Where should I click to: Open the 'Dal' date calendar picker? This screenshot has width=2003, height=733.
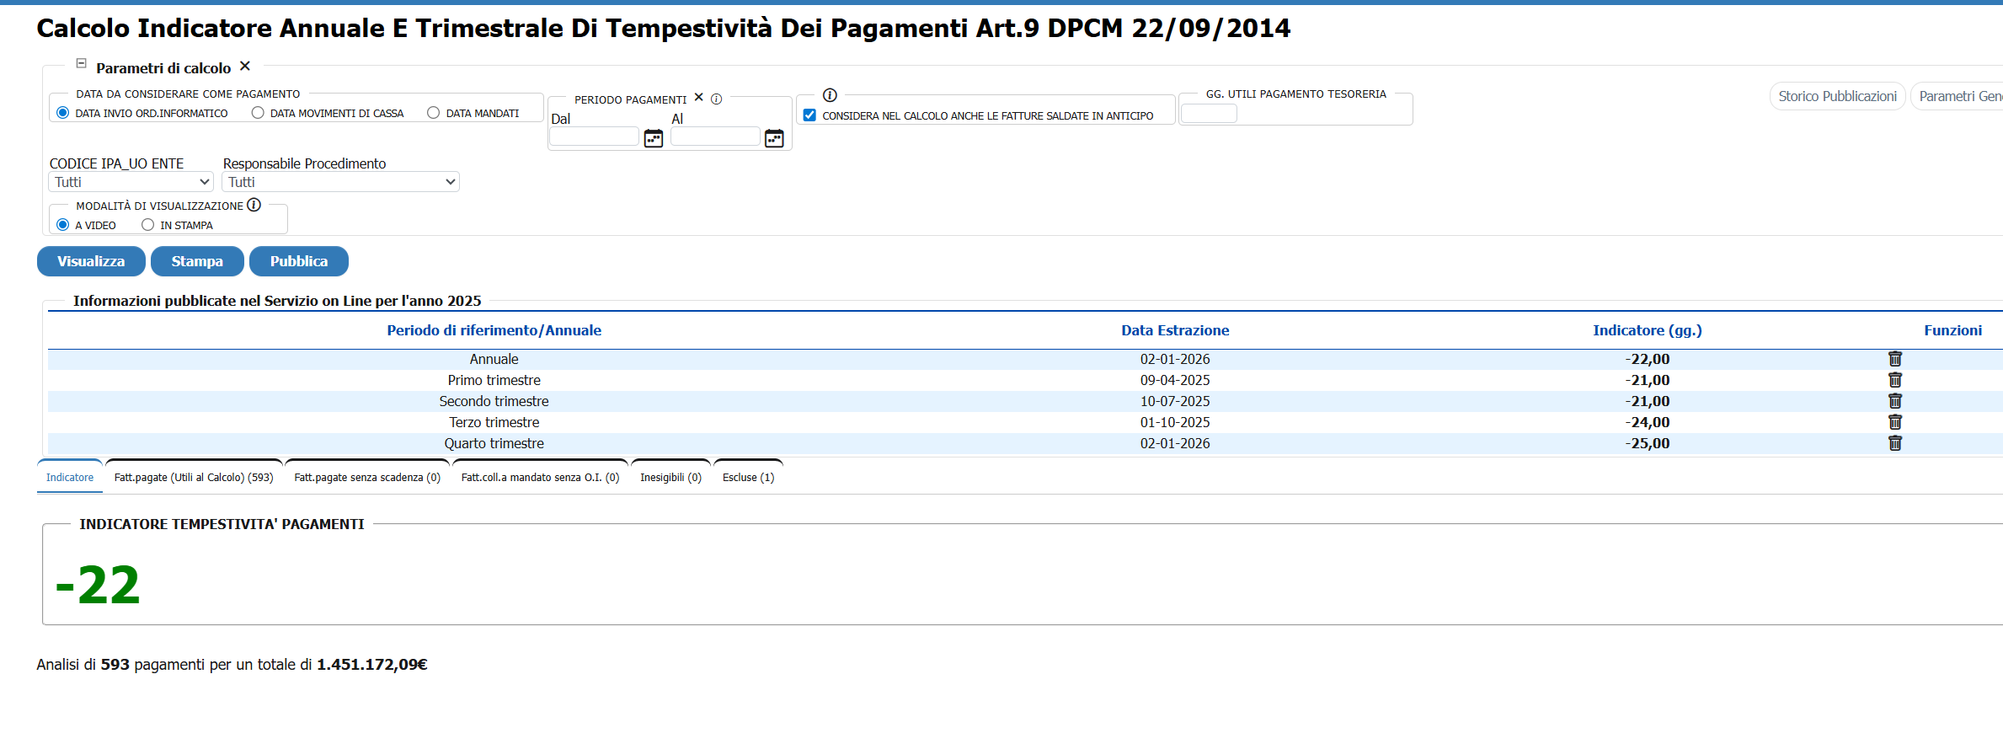click(x=653, y=138)
